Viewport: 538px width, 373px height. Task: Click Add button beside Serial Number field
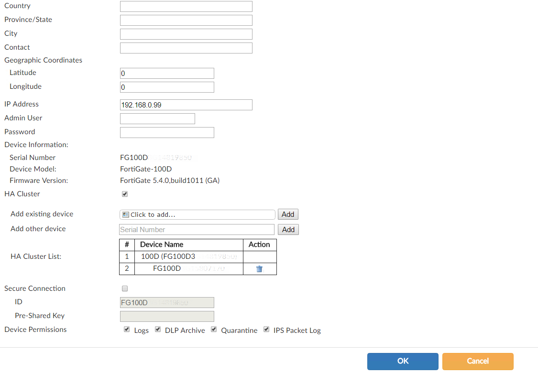[x=288, y=230]
